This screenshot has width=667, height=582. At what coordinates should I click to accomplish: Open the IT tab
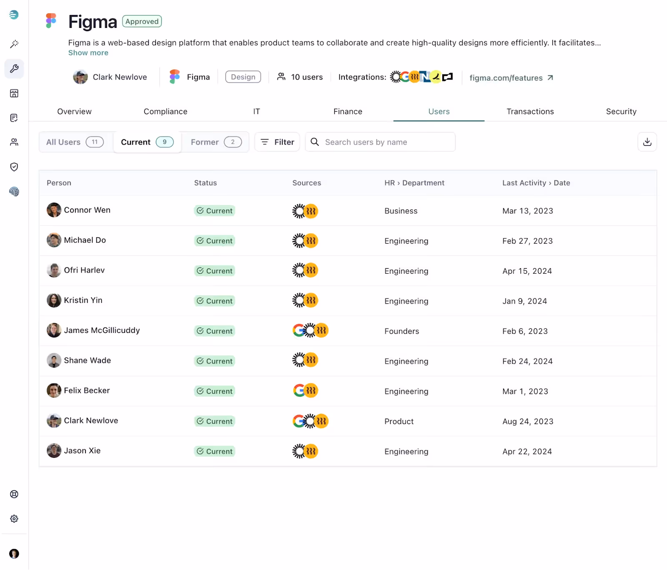(256, 112)
